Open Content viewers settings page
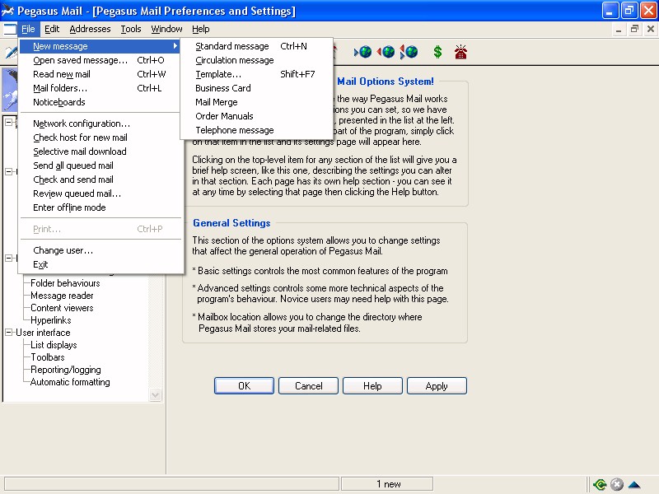 tap(62, 308)
